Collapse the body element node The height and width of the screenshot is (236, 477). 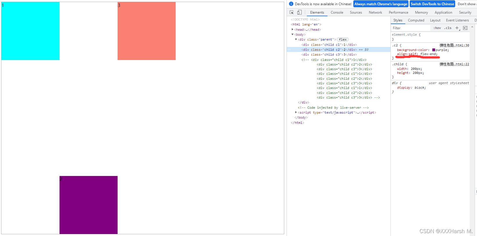(x=292, y=35)
